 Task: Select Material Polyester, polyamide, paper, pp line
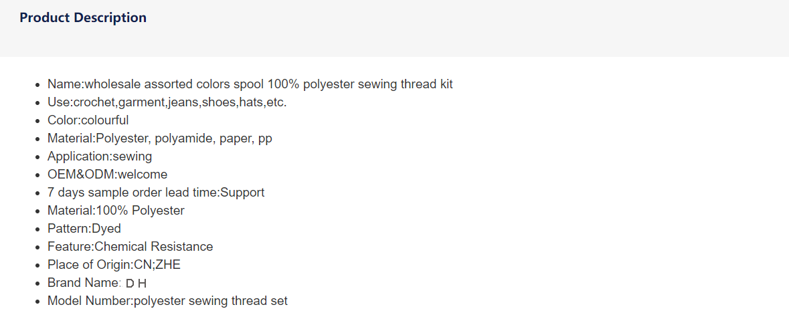(160, 138)
